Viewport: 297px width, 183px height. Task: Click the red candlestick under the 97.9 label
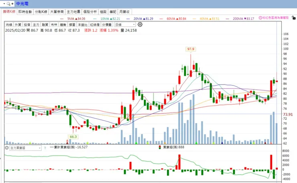point(191,74)
